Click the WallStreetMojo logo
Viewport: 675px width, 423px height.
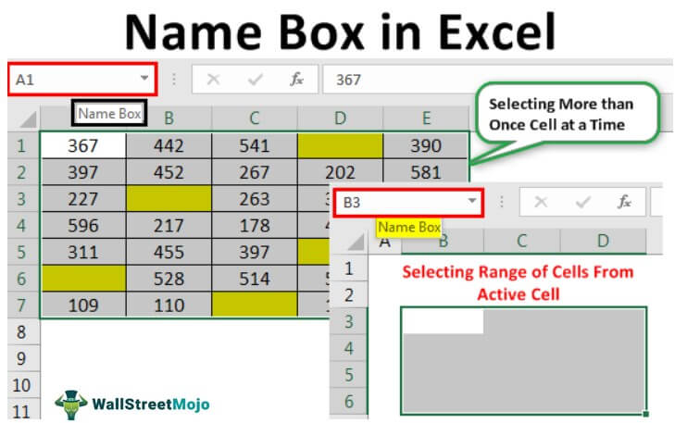click(x=132, y=404)
